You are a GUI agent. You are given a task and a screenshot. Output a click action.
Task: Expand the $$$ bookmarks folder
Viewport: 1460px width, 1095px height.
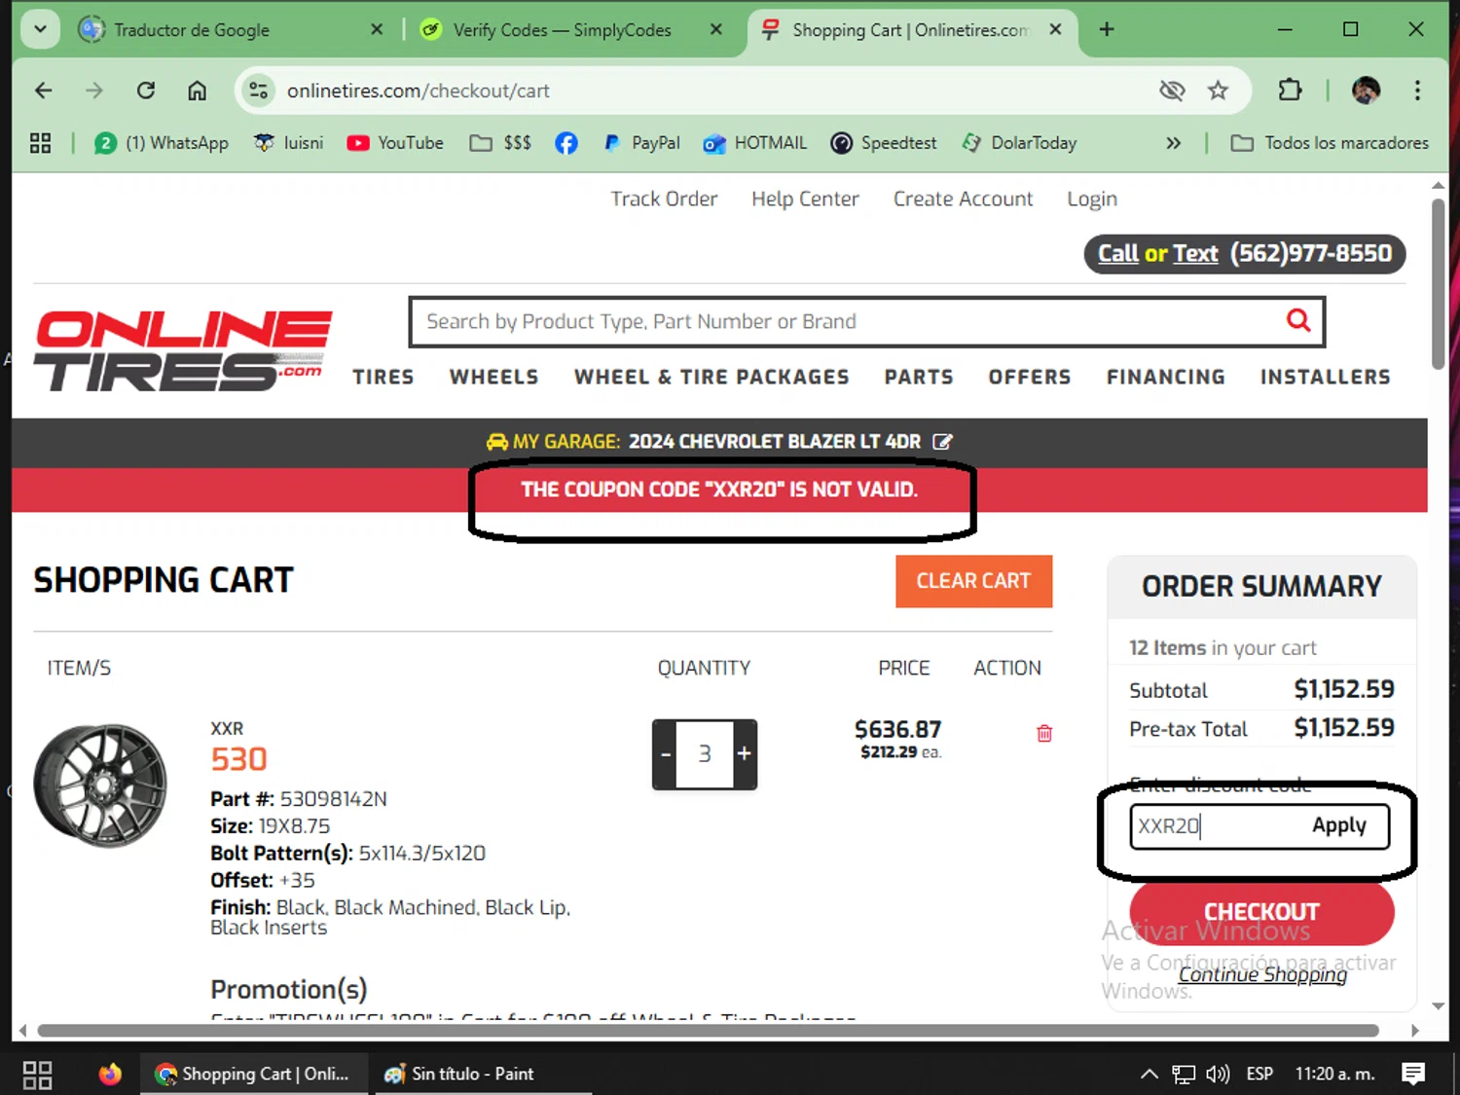(500, 143)
